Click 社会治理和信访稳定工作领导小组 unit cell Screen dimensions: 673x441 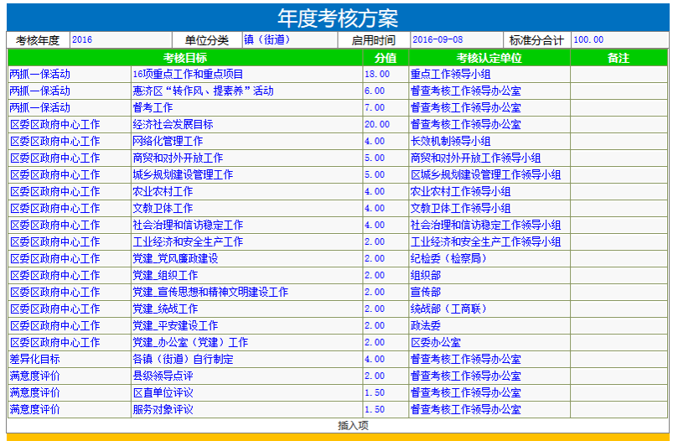(489, 225)
